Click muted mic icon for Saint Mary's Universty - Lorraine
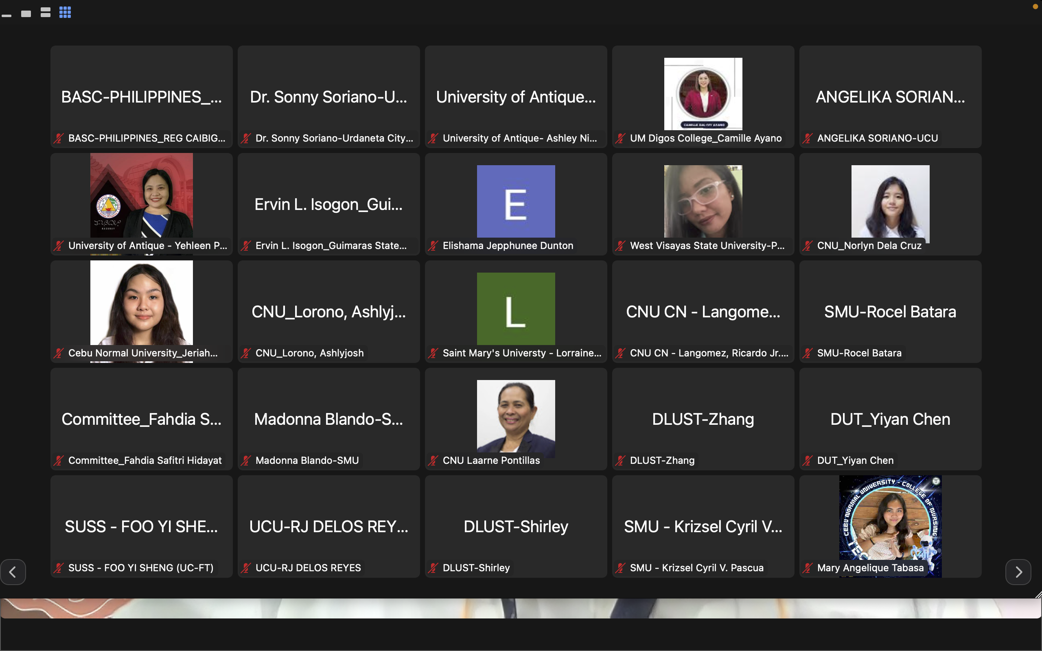The image size is (1042, 651). [433, 353]
